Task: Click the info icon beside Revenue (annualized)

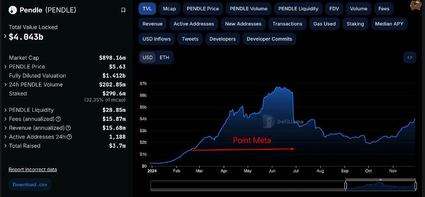Action: coord(68,128)
